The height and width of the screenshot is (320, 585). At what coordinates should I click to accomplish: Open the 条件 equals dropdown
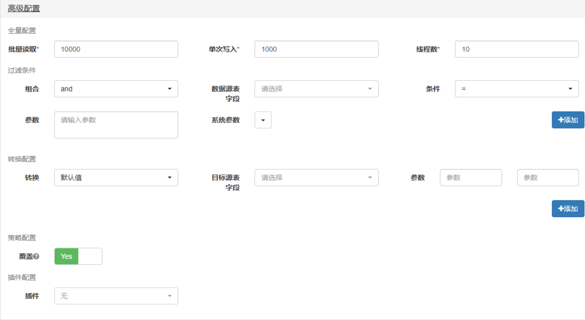[x=517, y=89]
